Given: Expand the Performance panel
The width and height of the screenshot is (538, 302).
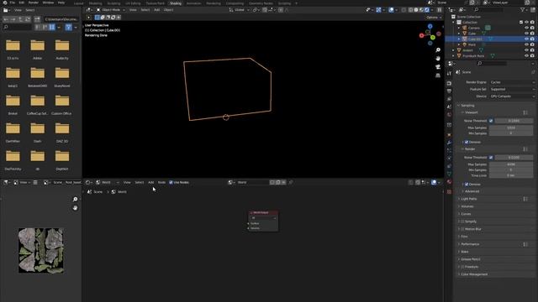Looking at the screenshot, I should point(470,244).
